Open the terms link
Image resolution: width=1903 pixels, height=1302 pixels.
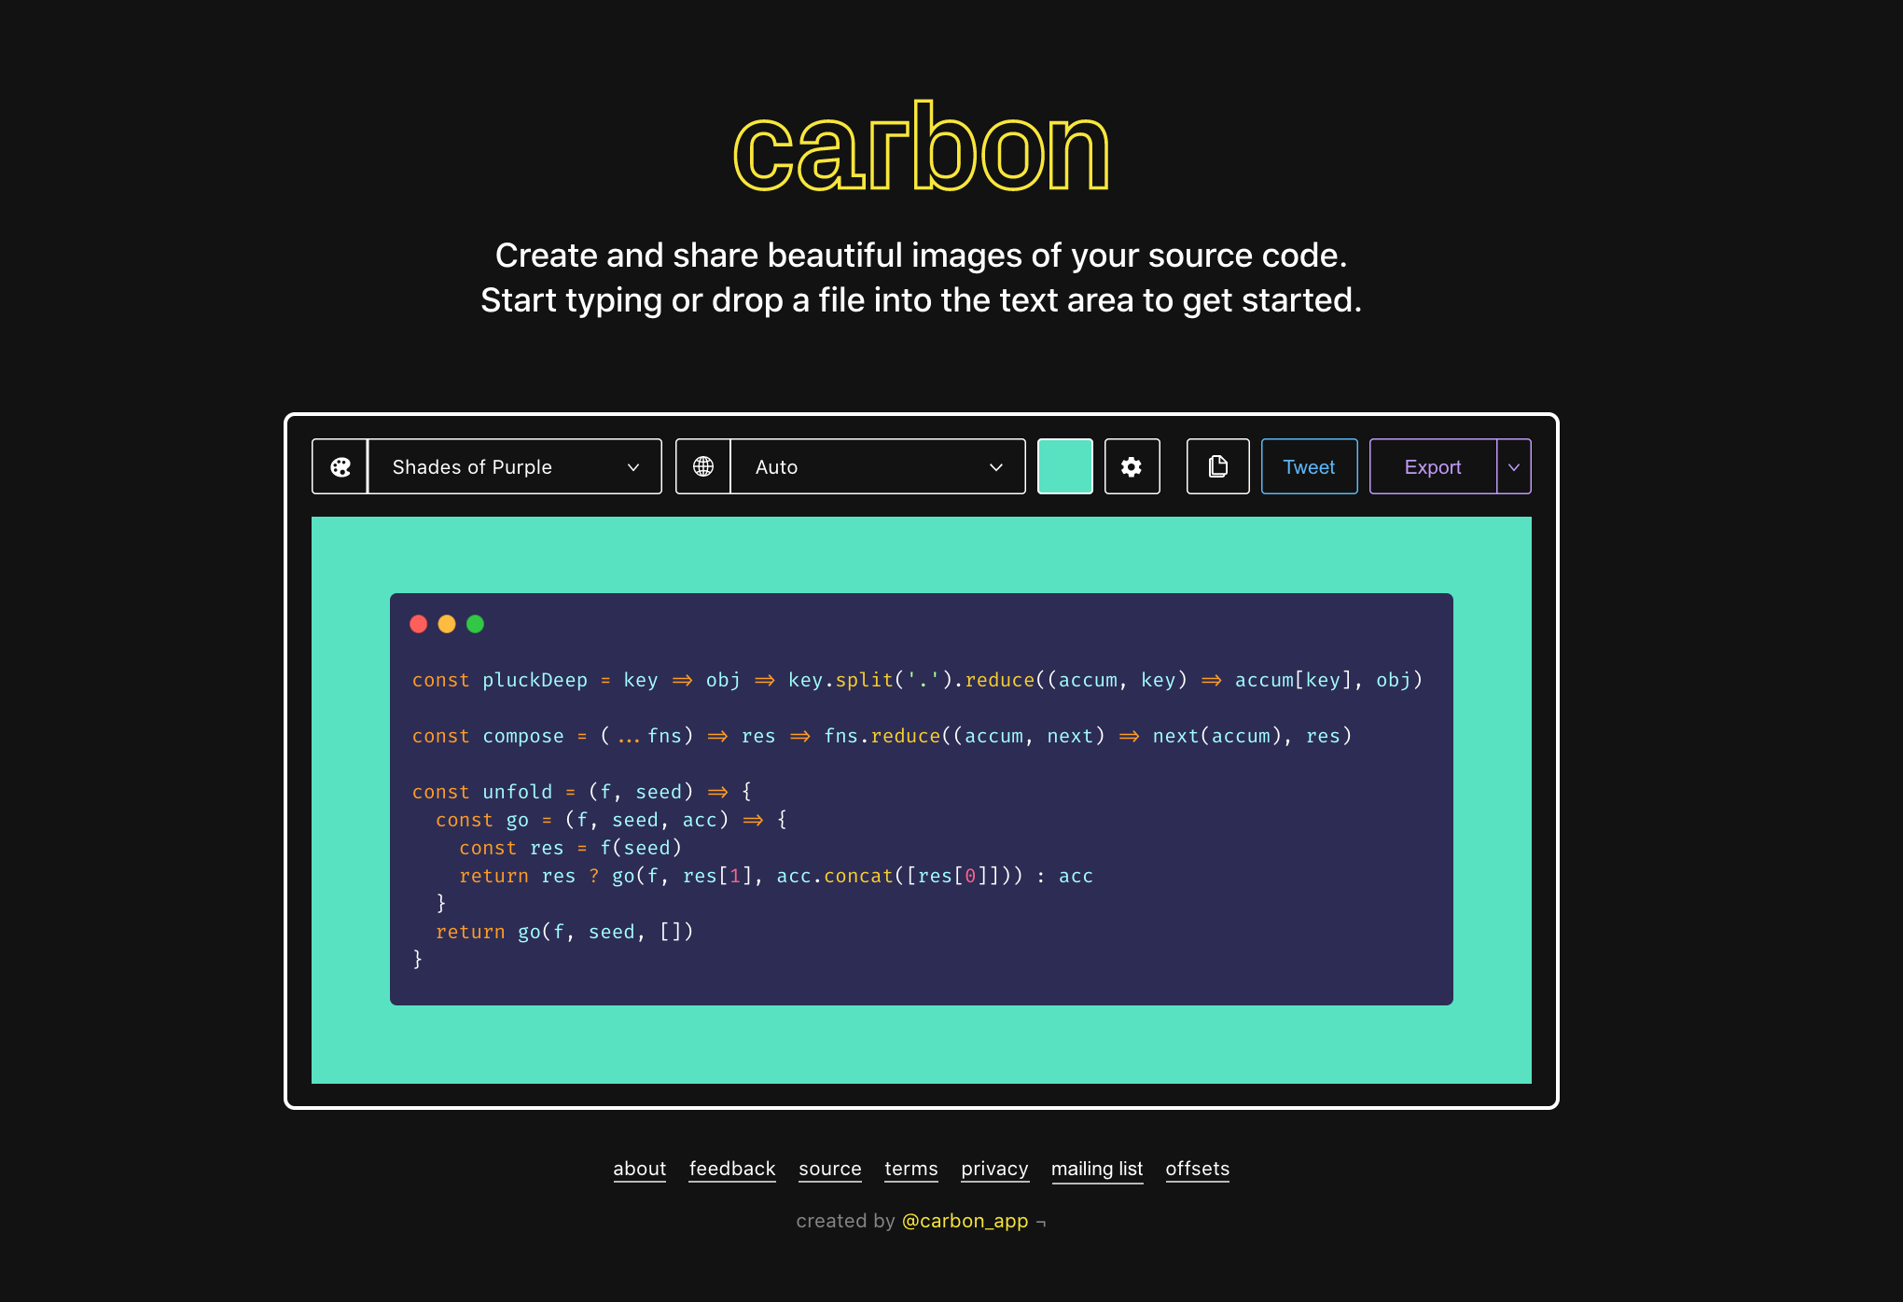[x=911, y=1169]
